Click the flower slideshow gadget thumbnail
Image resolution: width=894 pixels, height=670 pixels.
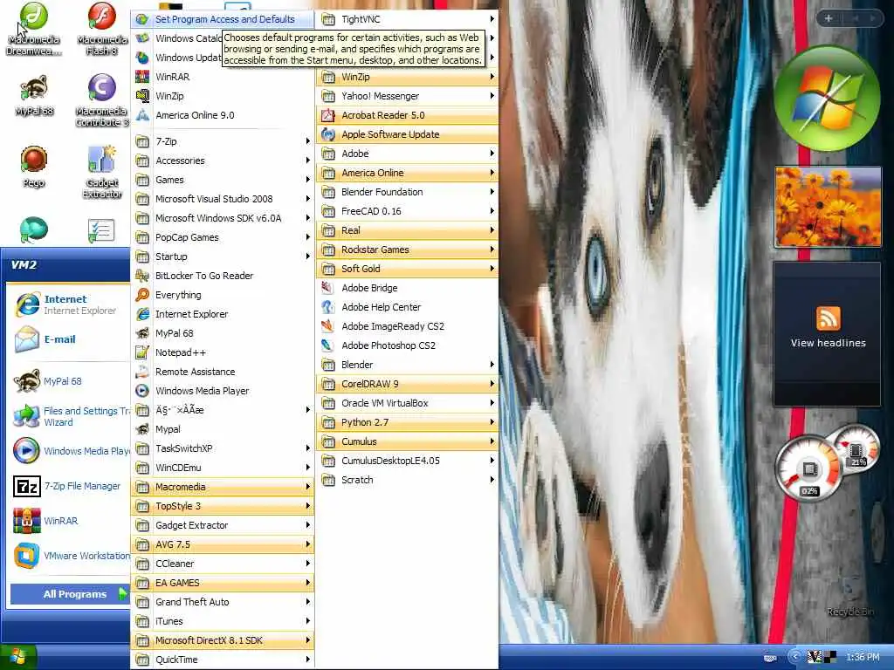point(828,207)
